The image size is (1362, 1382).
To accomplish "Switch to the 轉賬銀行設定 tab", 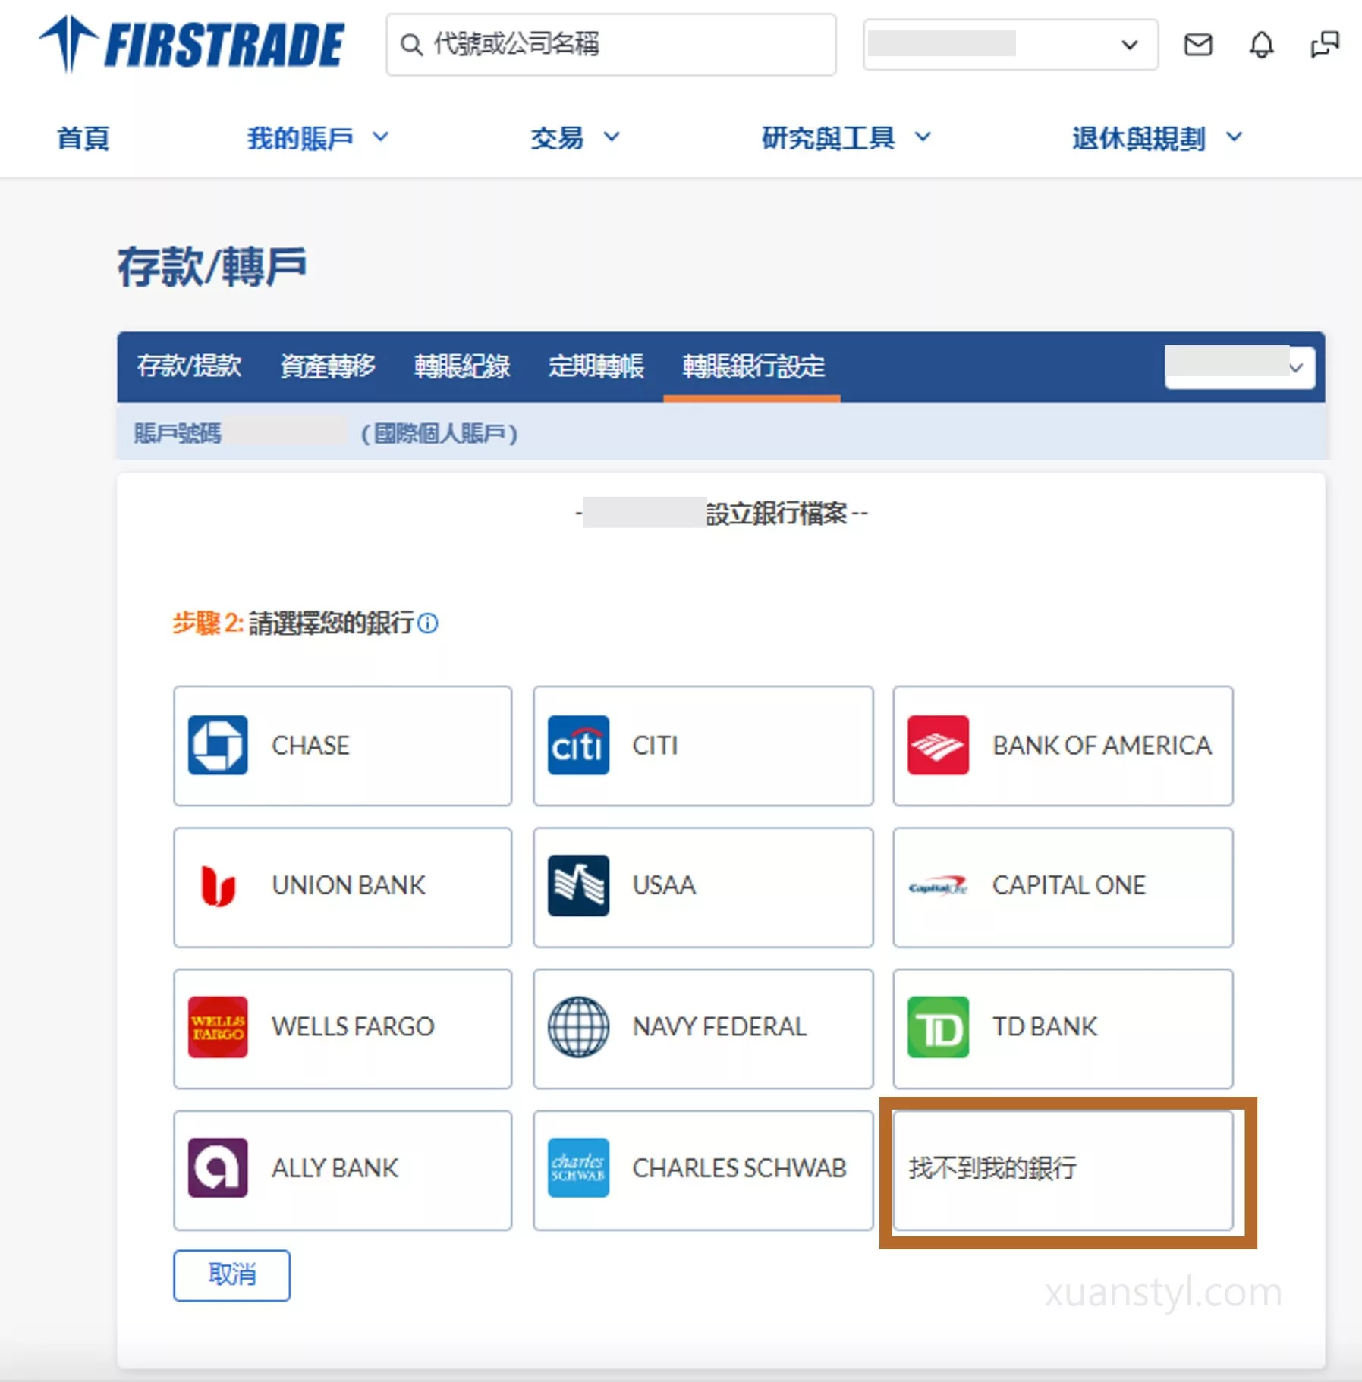I will (x=753, y=366).
